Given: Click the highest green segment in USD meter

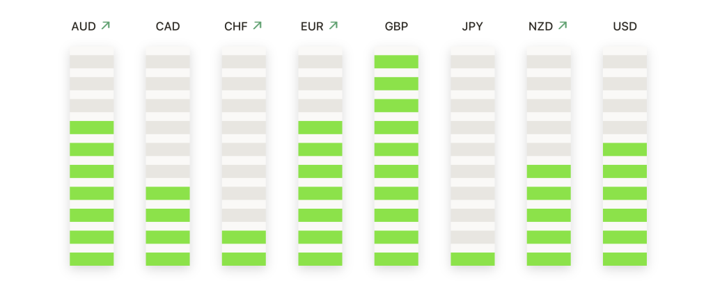Looking at the screenshot, I should pos(625,150).
